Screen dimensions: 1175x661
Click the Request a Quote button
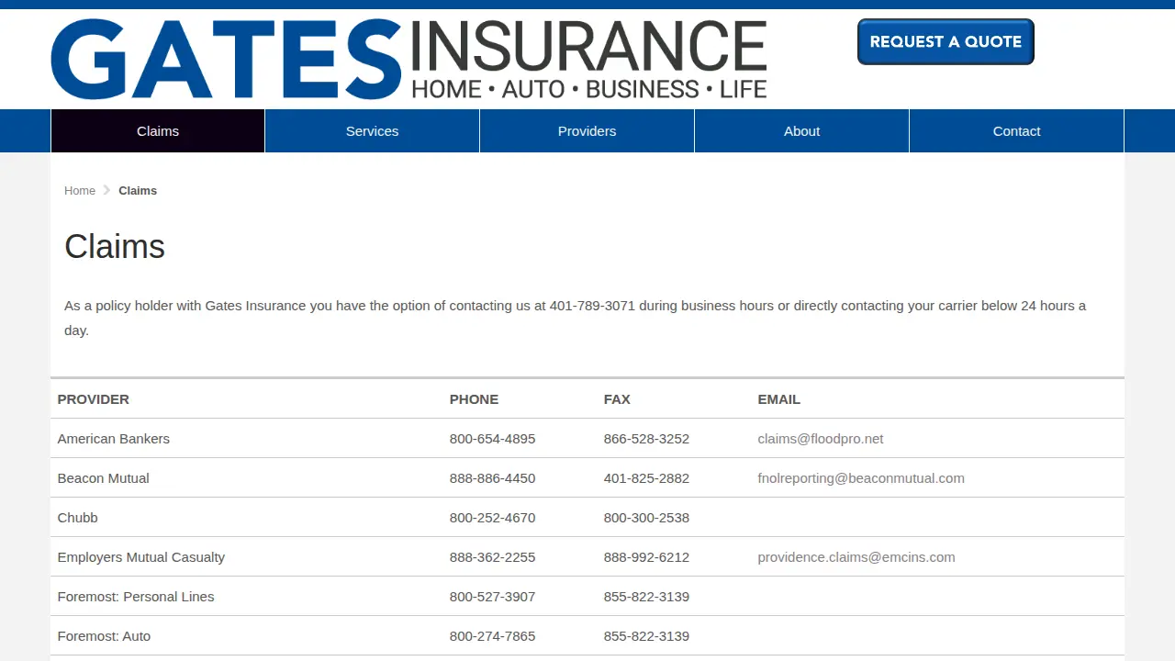click(946, 41)
